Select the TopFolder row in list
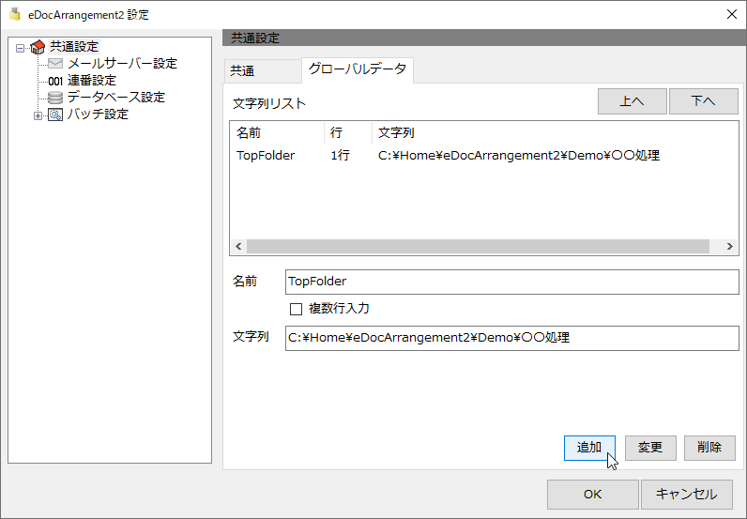This screenshot has width=747, height=519. coord(483,156)
